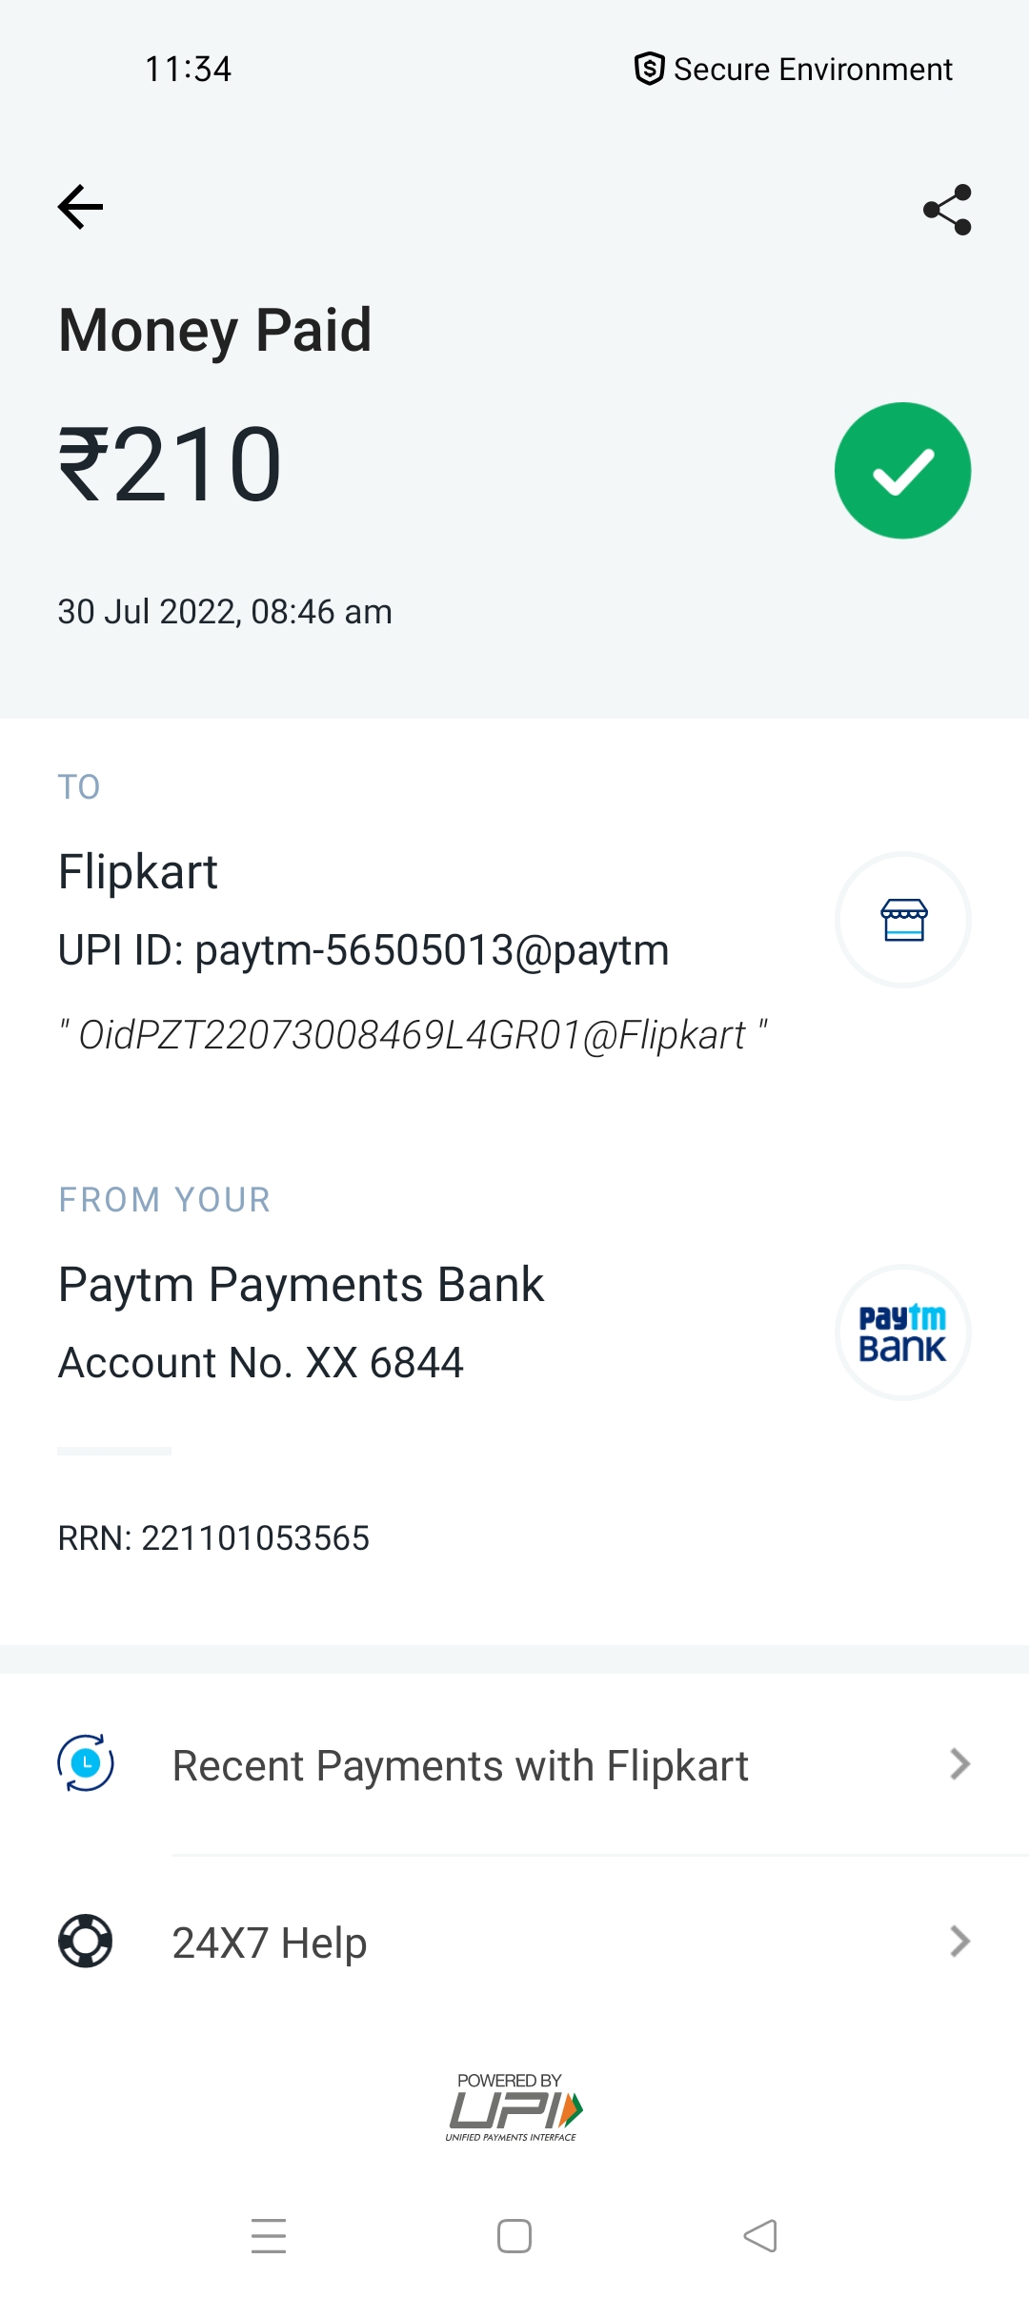The image size is (1029, 2299).
Task: Expand Recent Payments with Flipkart chevron
Action: (959, 1764)
